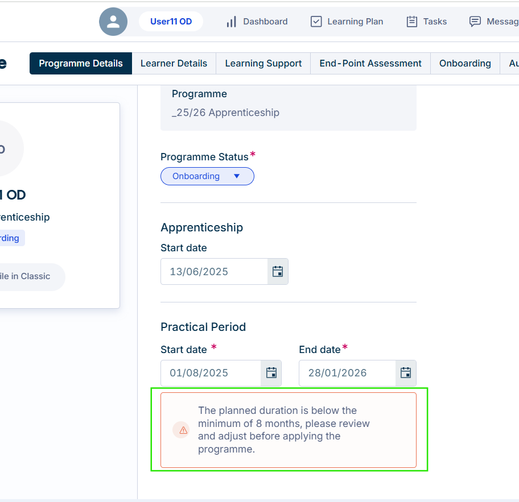Click the Tasks clipboard icon
The height and width of the screenshot is (502, 519).
[412, 22]
